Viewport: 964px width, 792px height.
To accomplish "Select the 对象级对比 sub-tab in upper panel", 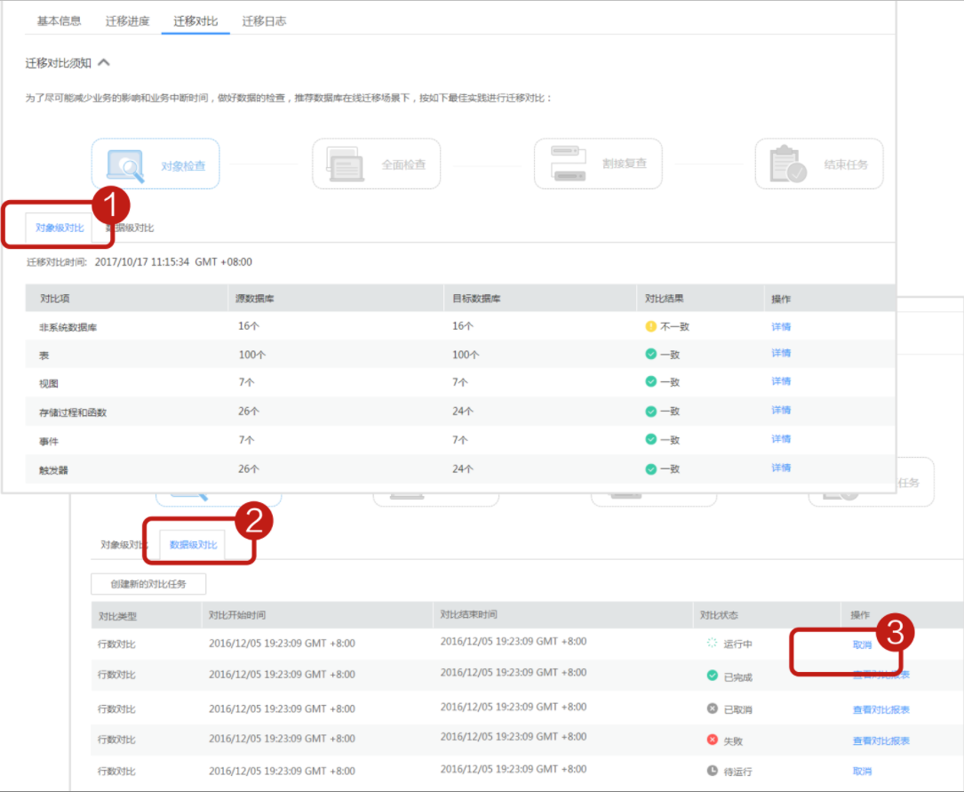I will 60,228.
